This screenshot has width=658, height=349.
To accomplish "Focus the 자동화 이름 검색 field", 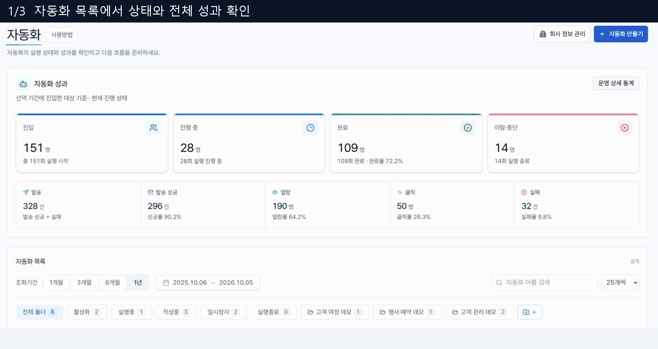I will (x=544, y=282).
